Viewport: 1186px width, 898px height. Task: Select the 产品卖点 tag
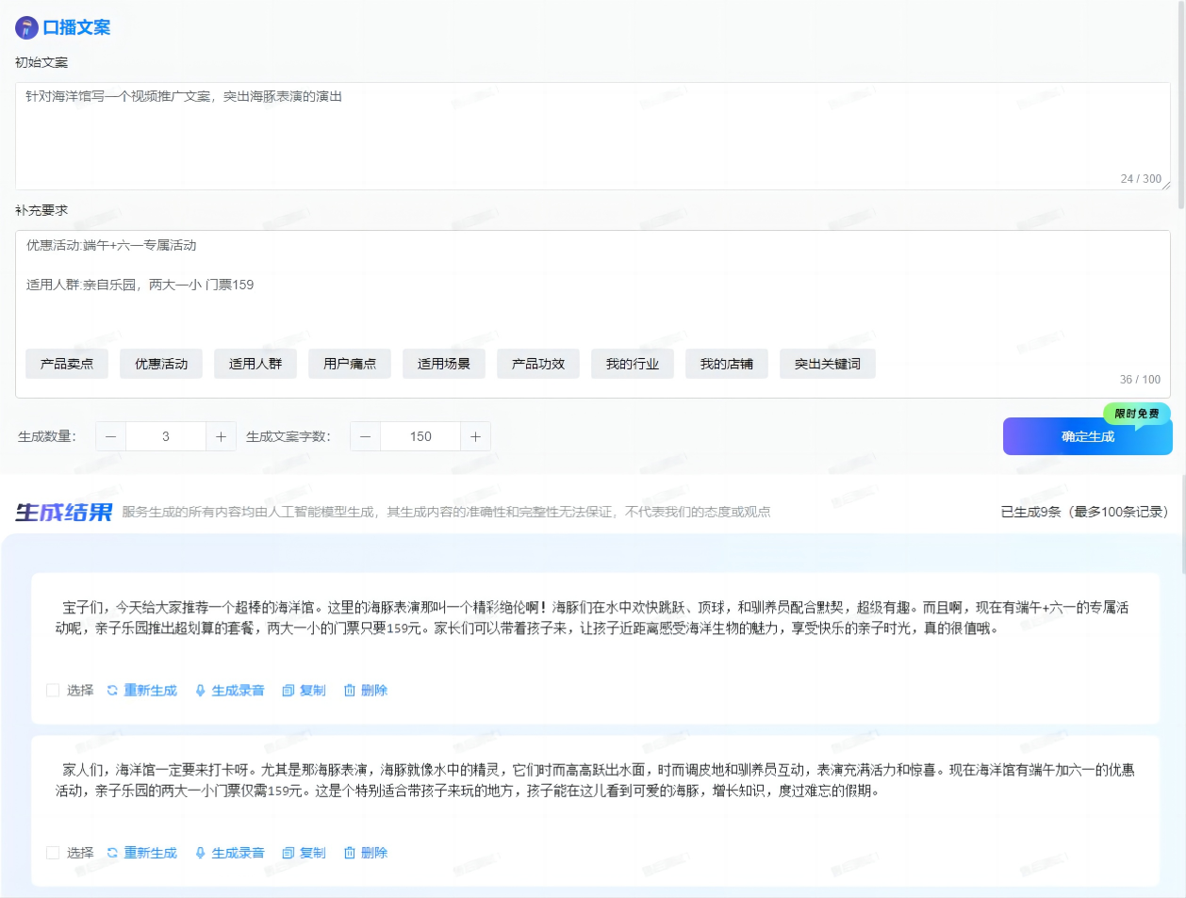67,364
